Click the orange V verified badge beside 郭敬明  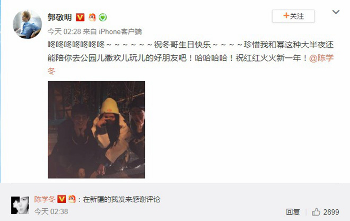(x=80, y=17)
